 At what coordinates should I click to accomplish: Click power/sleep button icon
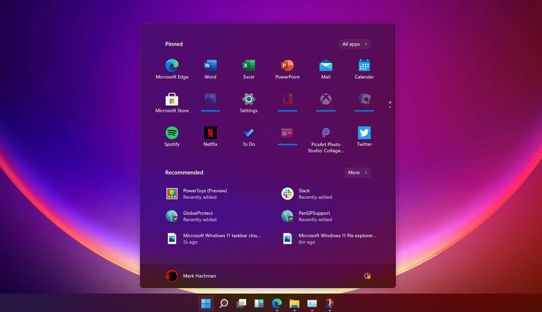(x=367, y=275)
